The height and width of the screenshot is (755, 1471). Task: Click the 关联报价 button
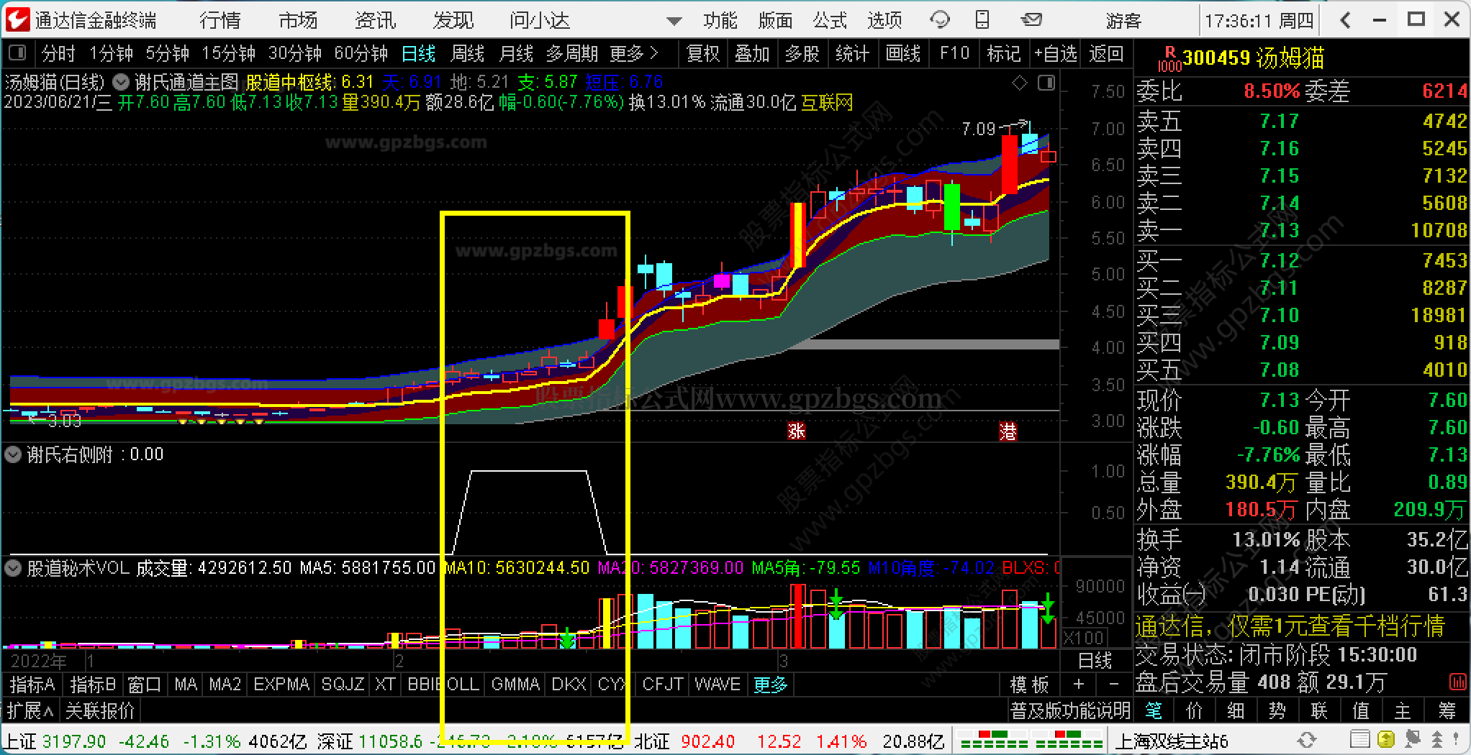(100, 711)
